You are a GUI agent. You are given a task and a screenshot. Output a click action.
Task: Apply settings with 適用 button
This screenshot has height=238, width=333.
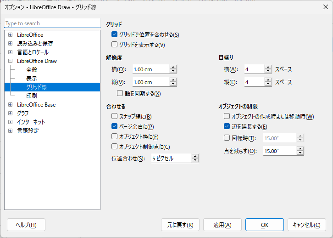(222, 225)
